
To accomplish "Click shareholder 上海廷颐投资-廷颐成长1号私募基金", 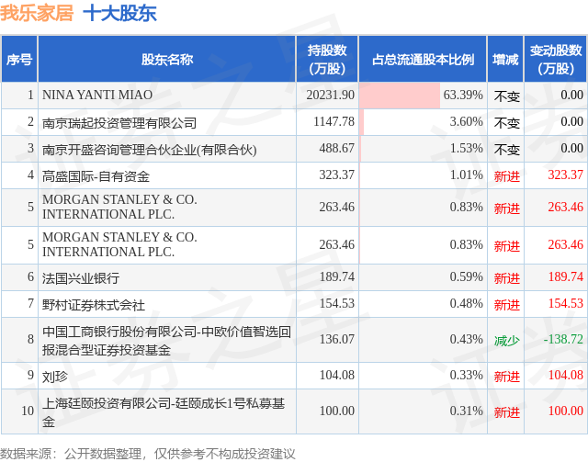I will 164,412.
